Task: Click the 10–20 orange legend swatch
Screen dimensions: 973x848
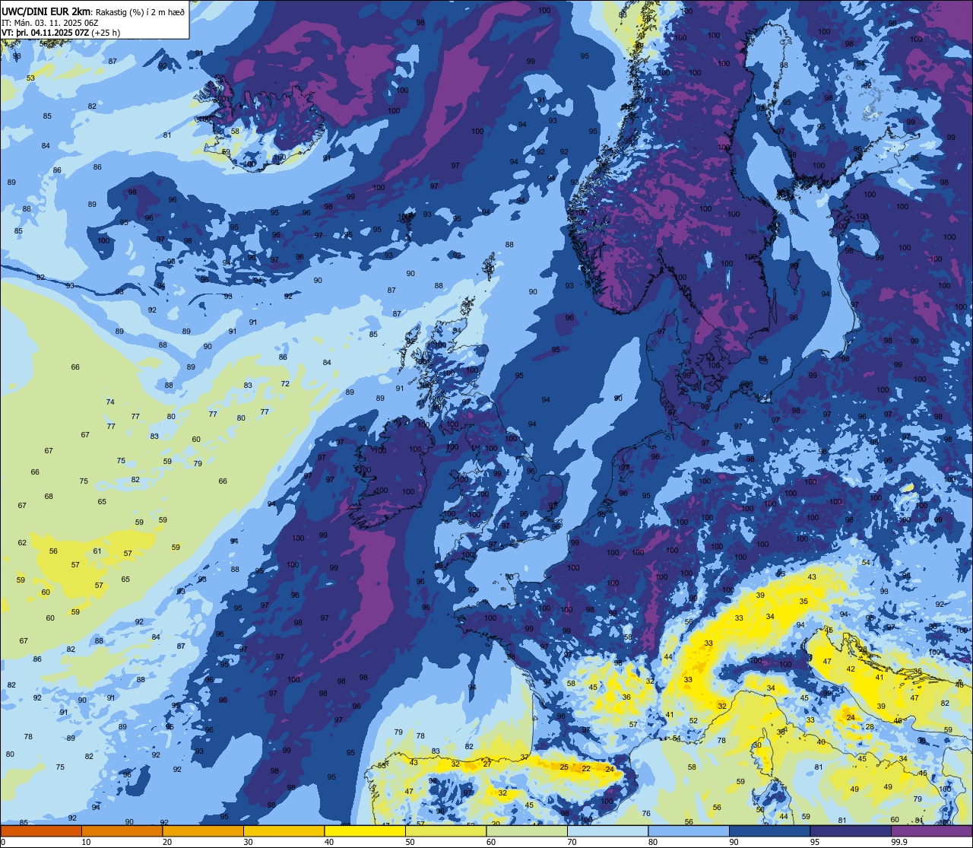Action: 122,831
